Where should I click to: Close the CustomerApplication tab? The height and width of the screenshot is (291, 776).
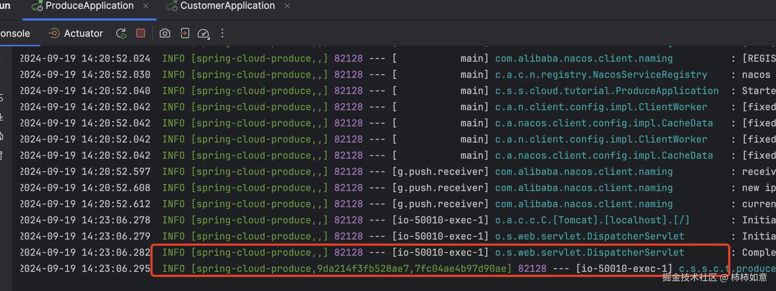pos(287,6)
